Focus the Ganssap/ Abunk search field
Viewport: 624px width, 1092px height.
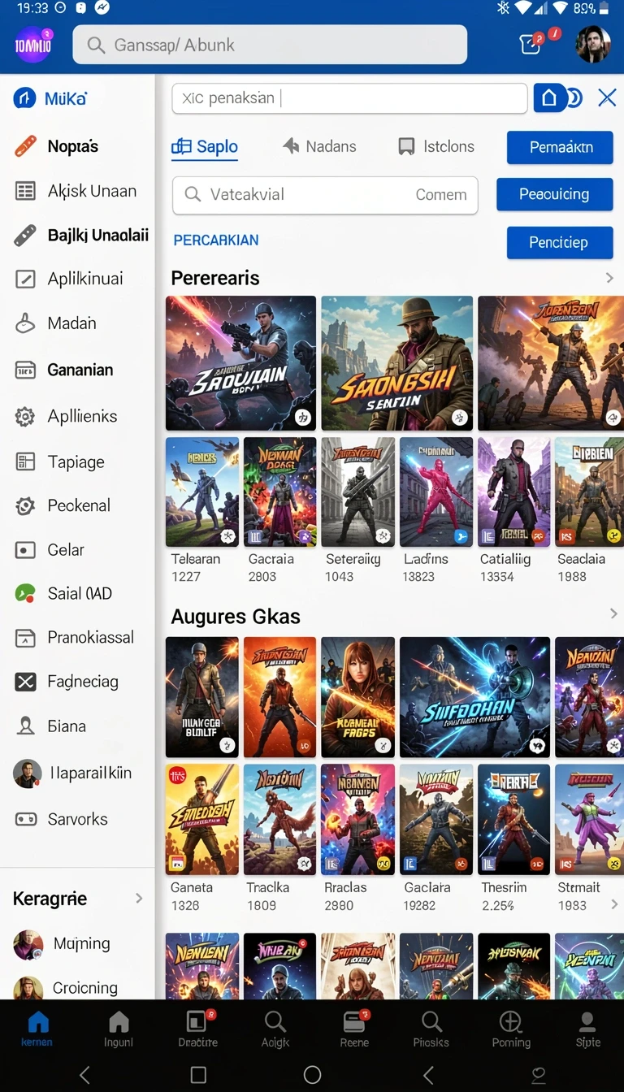pos(270,45)
